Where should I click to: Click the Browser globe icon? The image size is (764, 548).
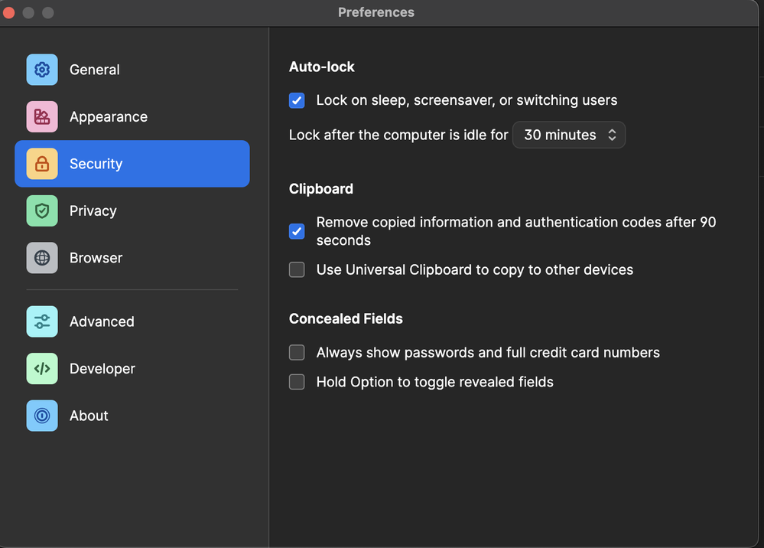coord(42,258)
